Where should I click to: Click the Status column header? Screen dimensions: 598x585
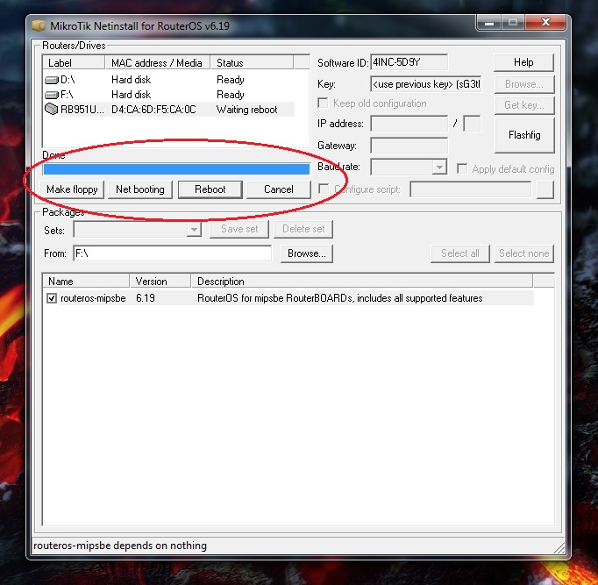tap(252, 62)
